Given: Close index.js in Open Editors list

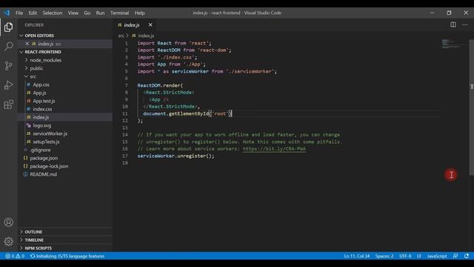Looking at the screenshot, I should click(x=27, y=44).
